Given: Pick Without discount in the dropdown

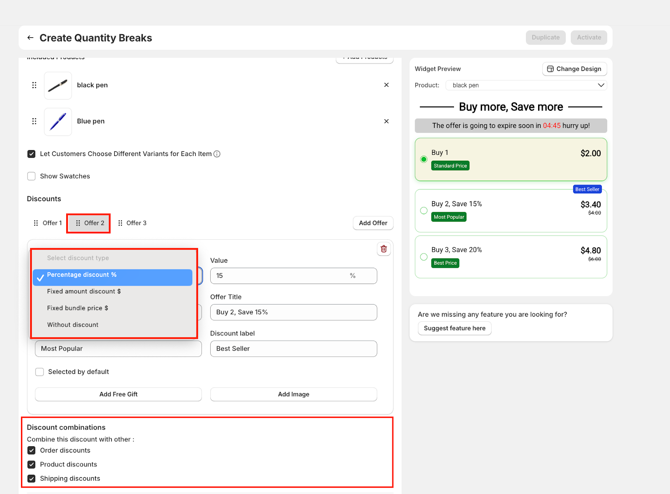Looking at the screenshot, I should tap(73, 325).
